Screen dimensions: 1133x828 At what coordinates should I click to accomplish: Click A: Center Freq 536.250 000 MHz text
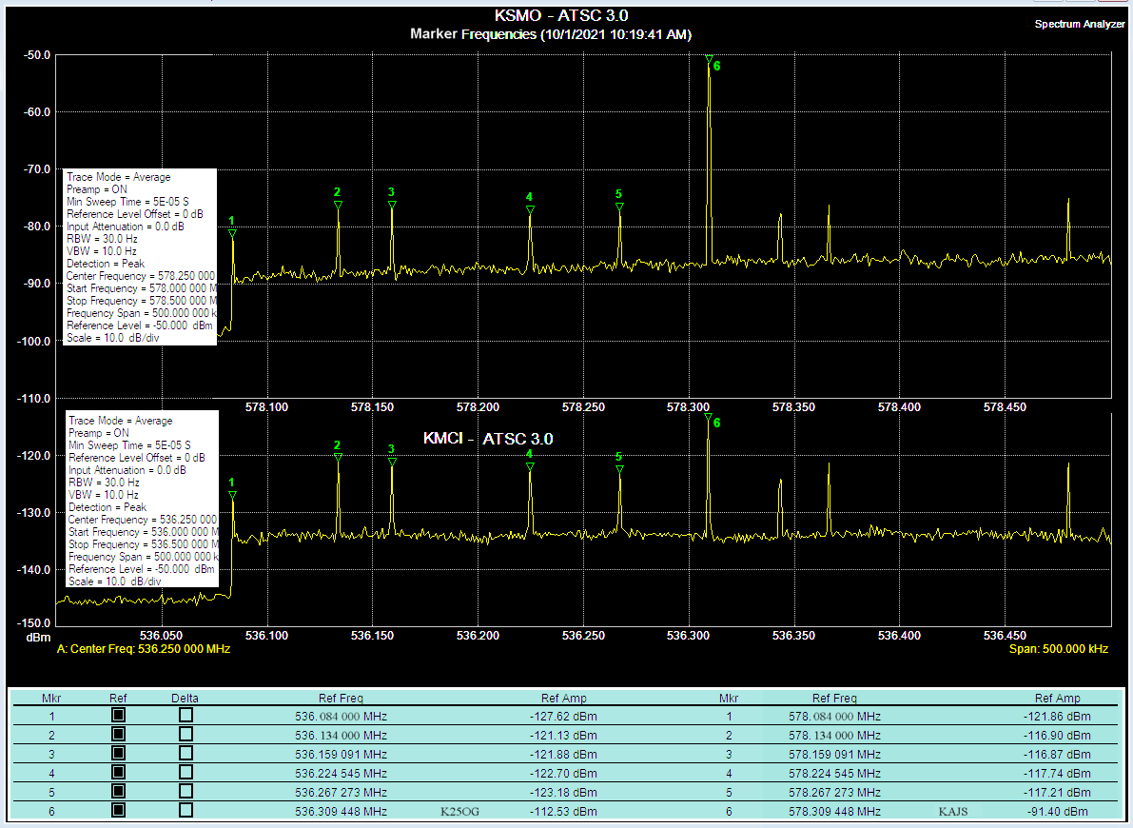(144, 649)
